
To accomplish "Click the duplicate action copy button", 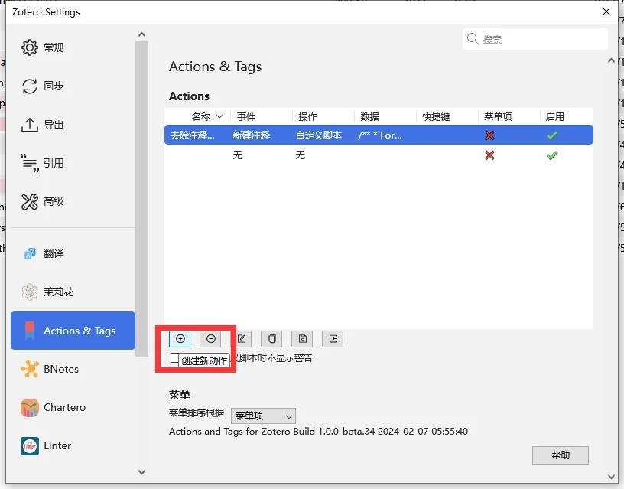I will 271,339.
